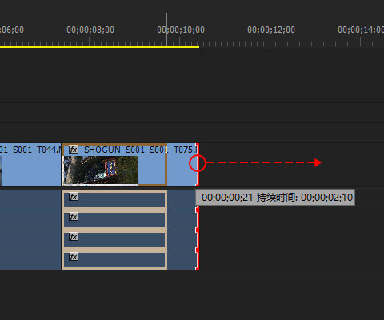Click ruler at 00;00;14;00 timecode

[x=361, y=30]
